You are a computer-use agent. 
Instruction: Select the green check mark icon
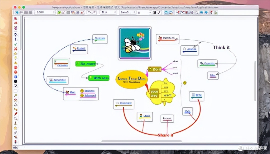pyautogui.click(x=15, y=44)
